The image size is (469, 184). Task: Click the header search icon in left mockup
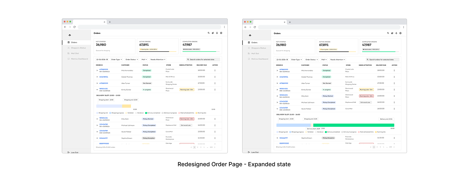(x=208, y=33)
